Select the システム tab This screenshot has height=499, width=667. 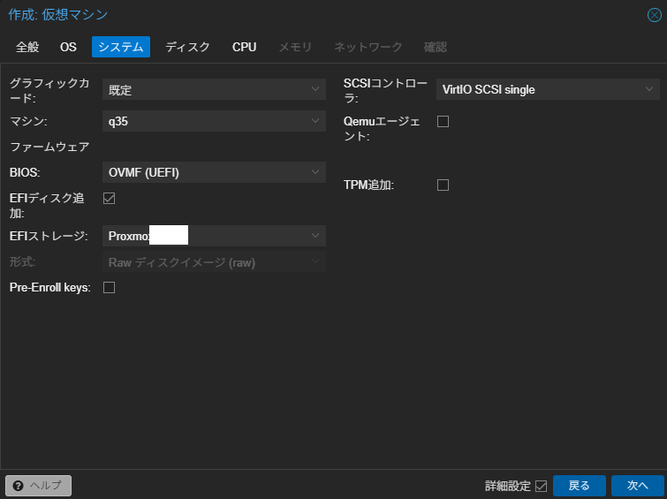tap(121, 47)
